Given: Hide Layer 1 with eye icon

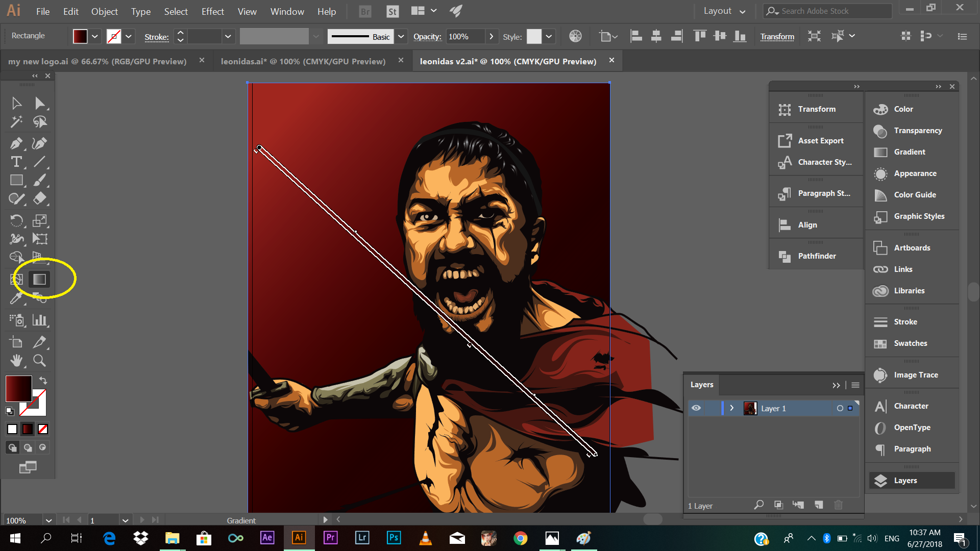Looking at the screenshot, I should [x=696, y=408].
